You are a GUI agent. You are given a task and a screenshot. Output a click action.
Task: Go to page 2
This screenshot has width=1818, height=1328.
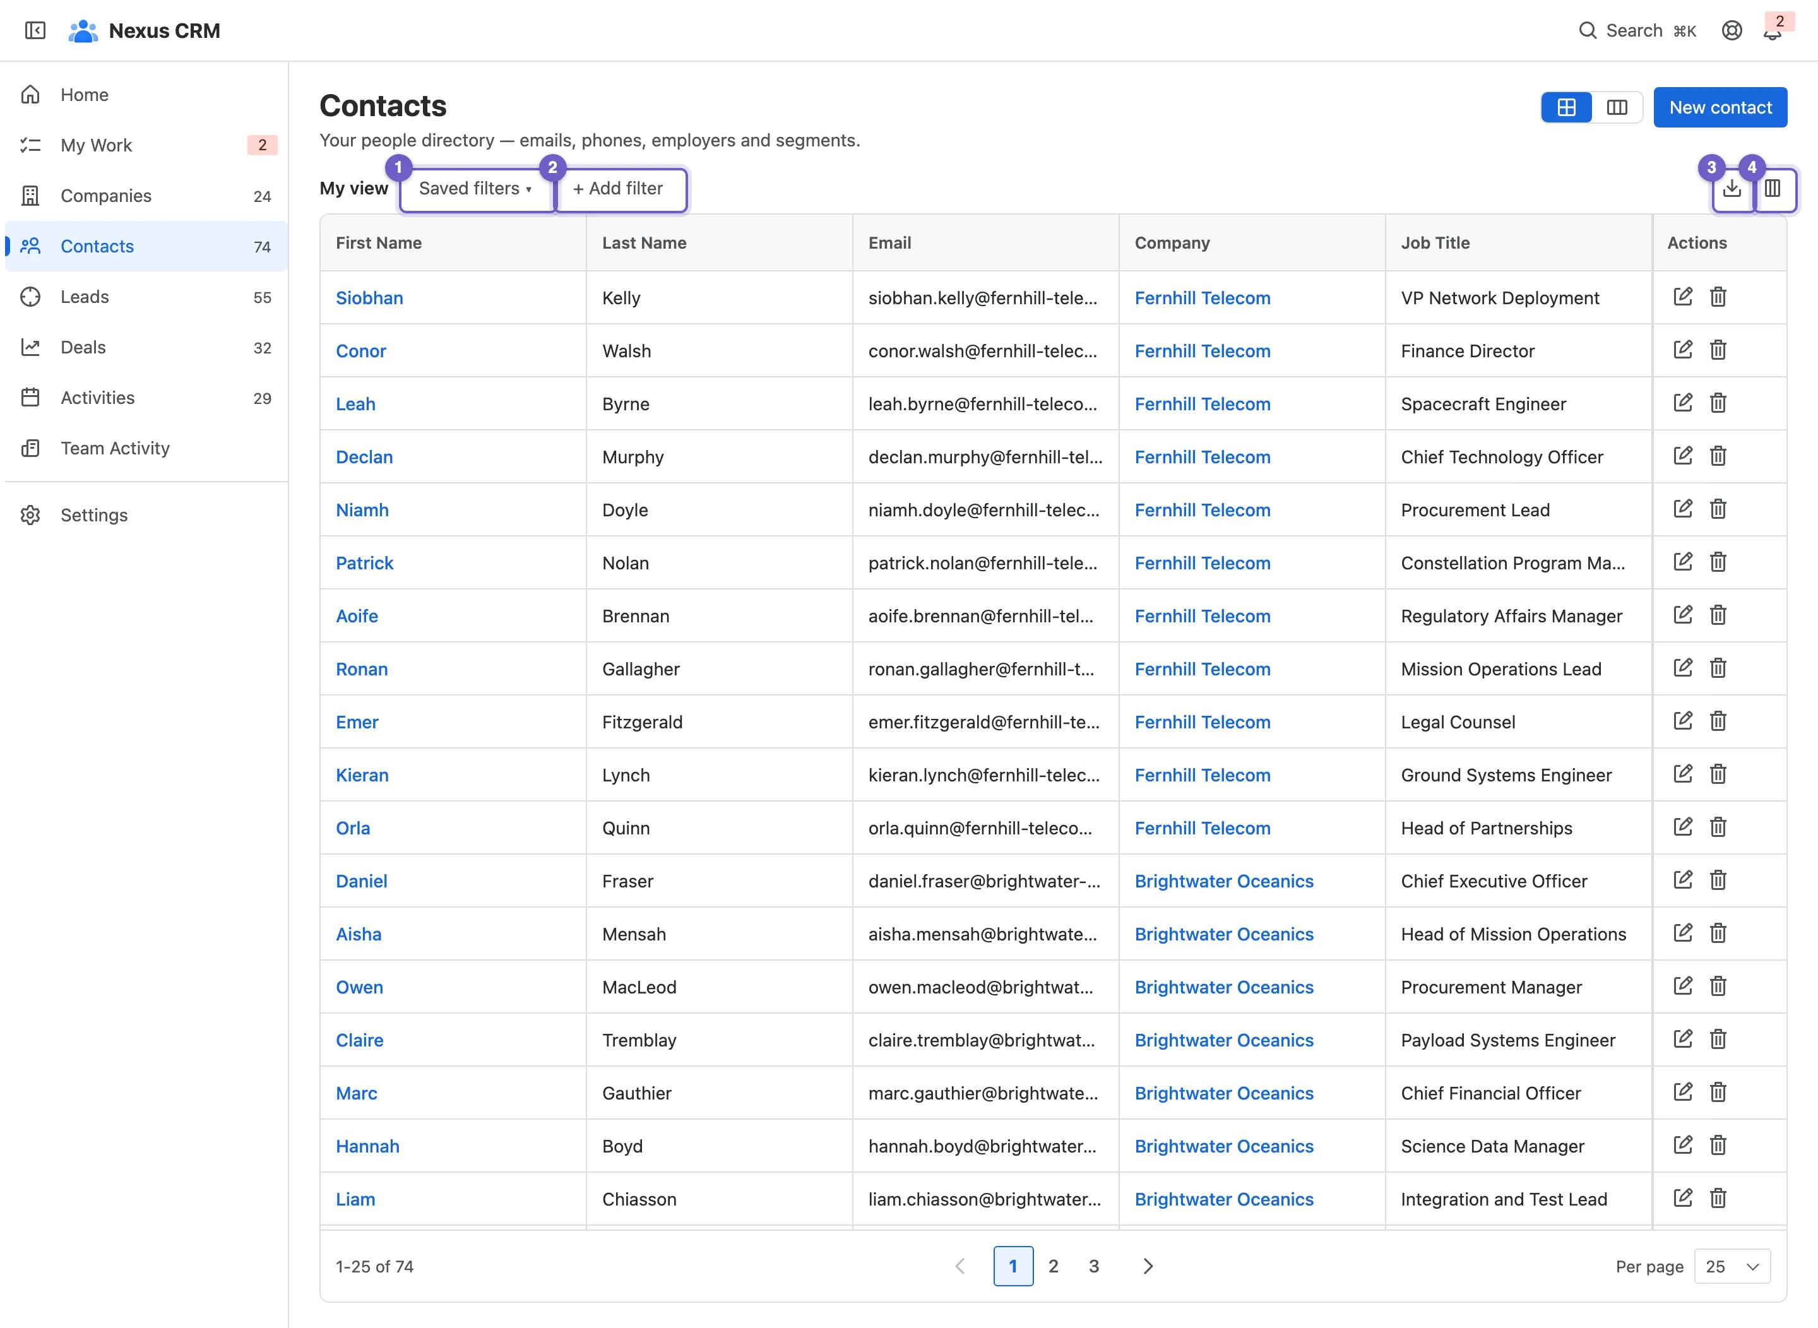pyautogui.click(x=1054, y=1266)
